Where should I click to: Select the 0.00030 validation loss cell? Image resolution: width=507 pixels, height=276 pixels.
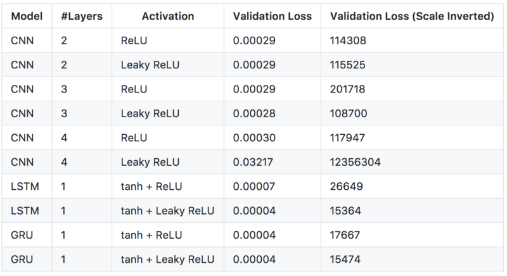pyautogui.click(x=254, y=138)
